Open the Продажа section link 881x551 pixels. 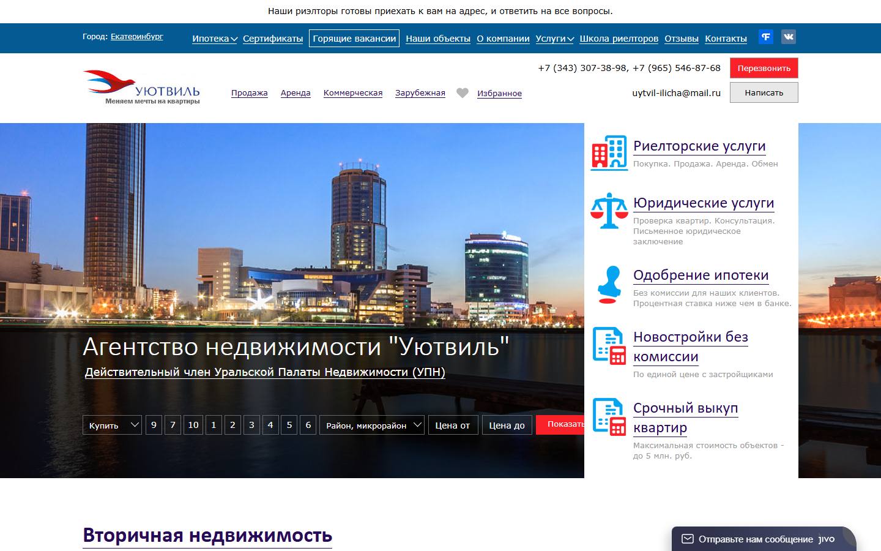tap(250, 93)
